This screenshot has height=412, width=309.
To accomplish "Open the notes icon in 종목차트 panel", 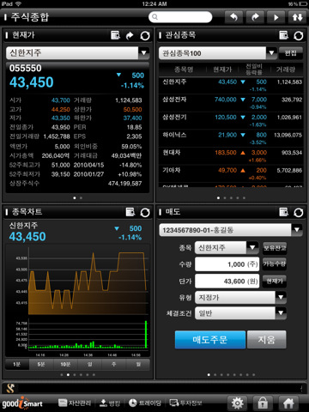I will click(130, 212).
